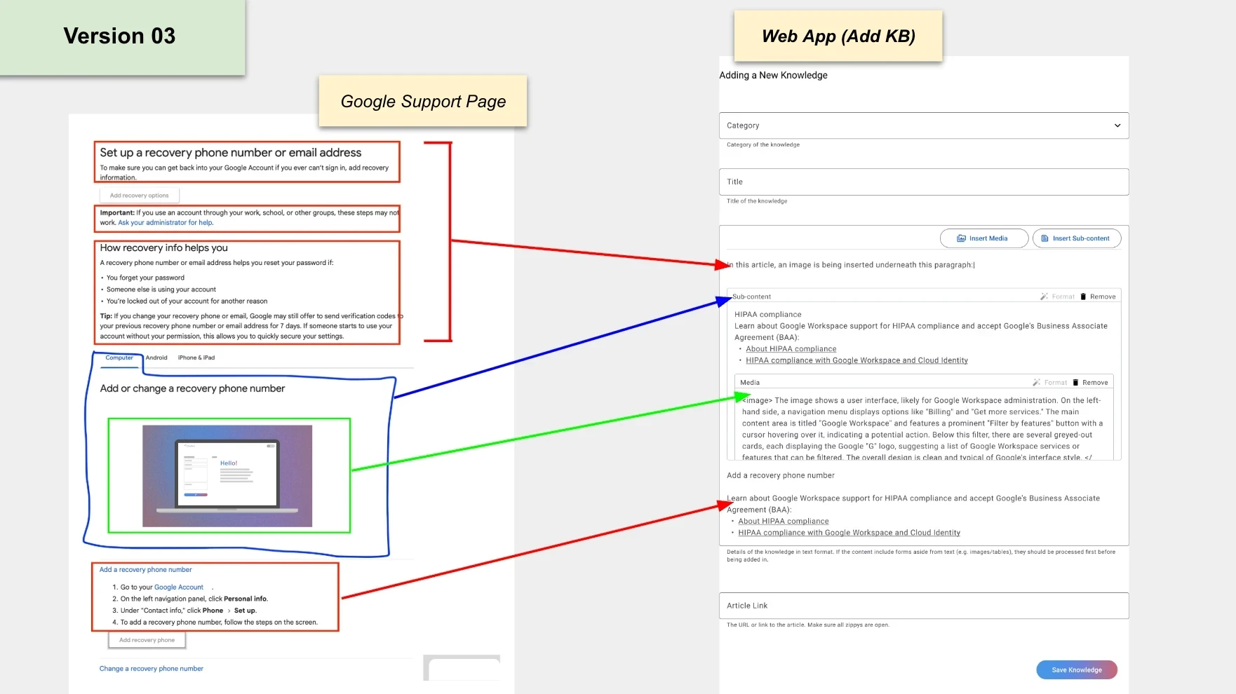
Task: Click 'Set up a recovery phone number or email address' heading
Action: click(230, 153)
